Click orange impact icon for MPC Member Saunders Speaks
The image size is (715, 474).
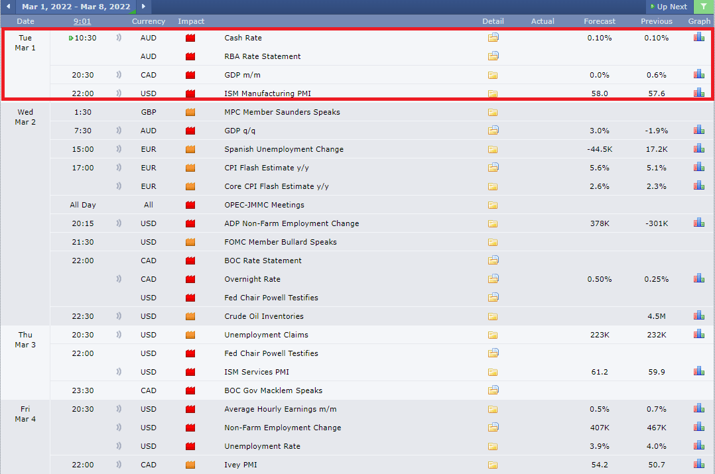[190, 112]
